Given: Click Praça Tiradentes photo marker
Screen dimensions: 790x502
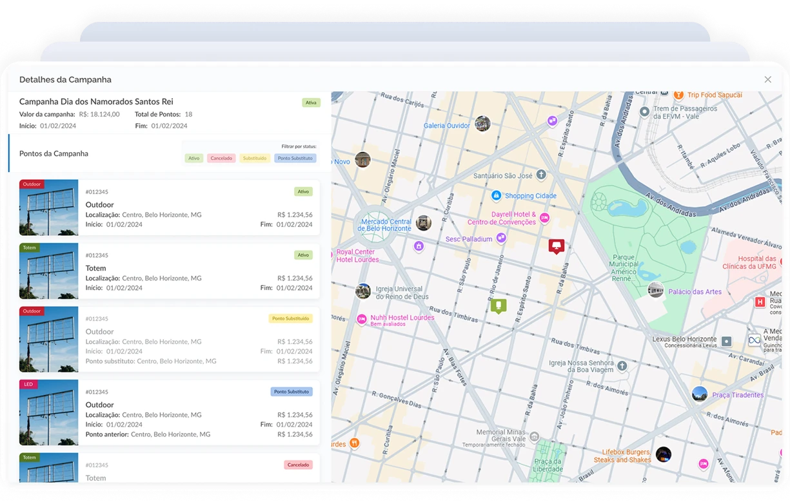Looking at the screenshot, I should coord(699,394).
